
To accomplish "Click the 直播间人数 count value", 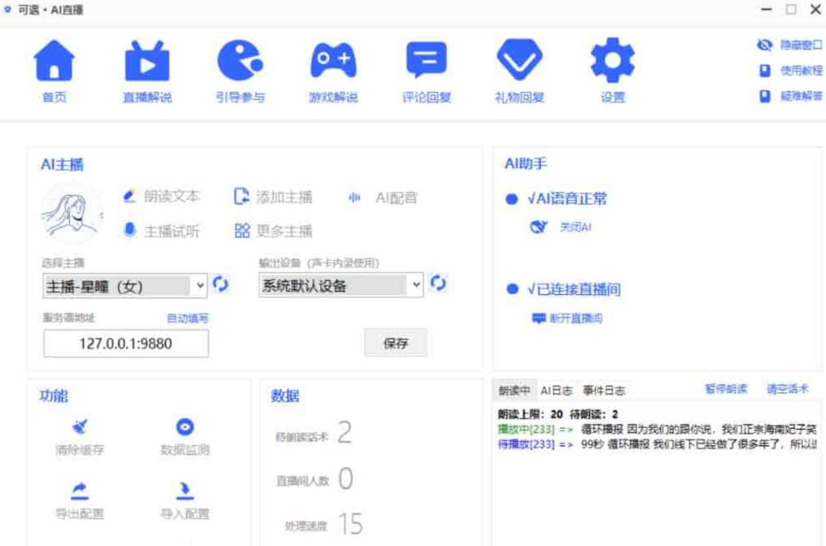I will tap(346, 478).
